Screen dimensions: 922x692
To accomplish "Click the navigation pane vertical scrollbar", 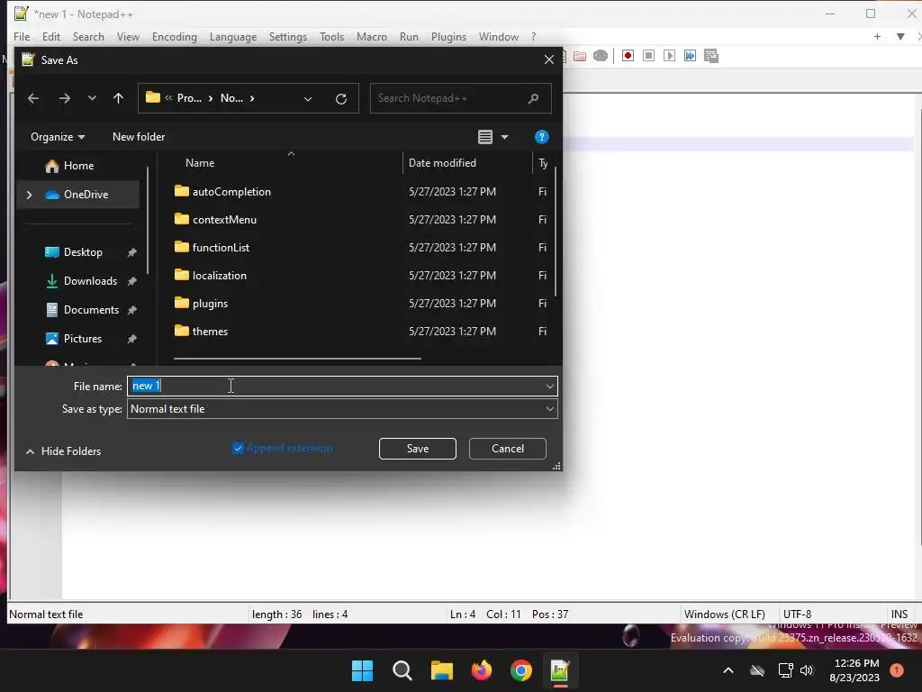I will [147, 220].
